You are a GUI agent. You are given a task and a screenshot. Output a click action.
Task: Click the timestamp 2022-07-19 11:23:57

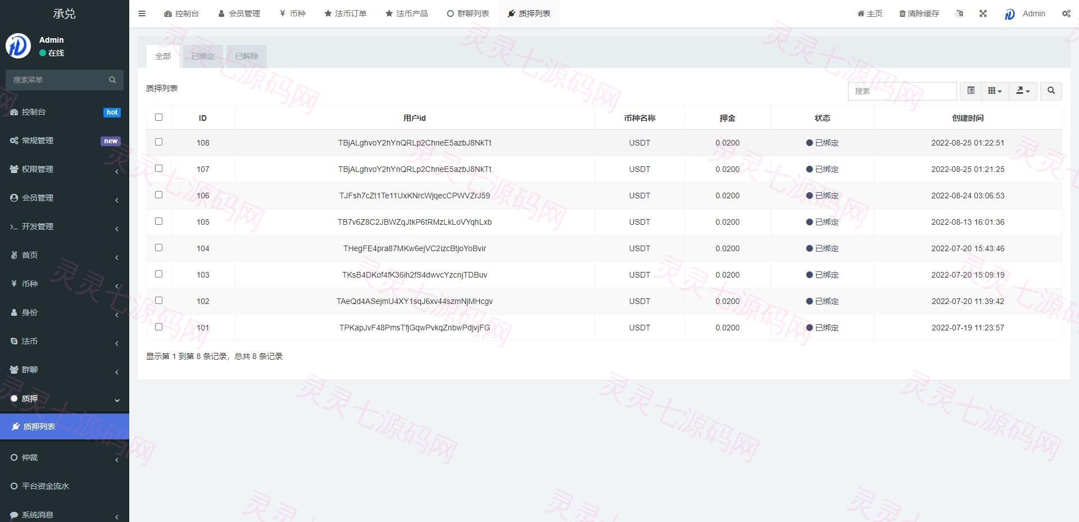tap(968, 328)
